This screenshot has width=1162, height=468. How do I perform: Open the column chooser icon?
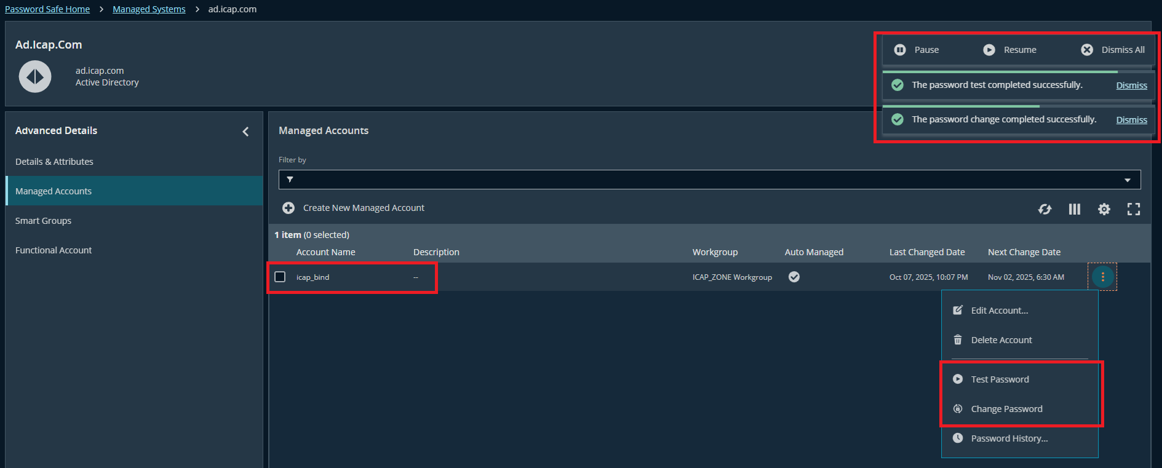pos(1074,209)
